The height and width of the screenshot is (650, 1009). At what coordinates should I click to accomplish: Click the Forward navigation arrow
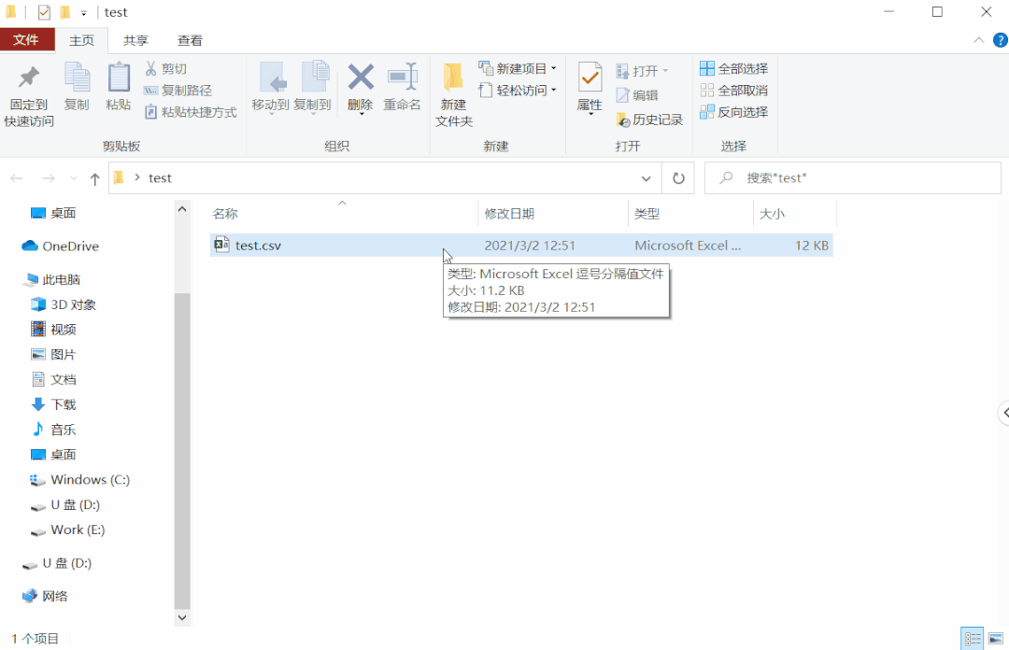49,178
